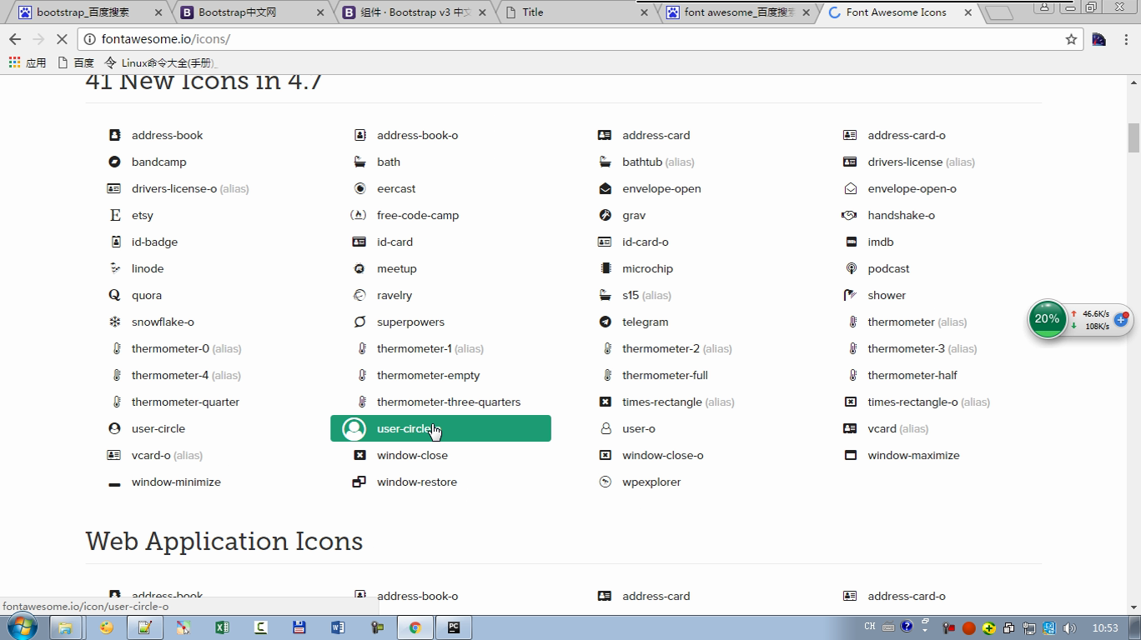Click the quora icon glyph
The image size is (1141, 640).
(x=114, y=296)
